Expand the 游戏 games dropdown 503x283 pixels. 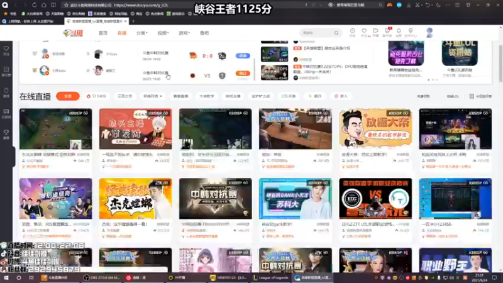(x=184, y=33)
